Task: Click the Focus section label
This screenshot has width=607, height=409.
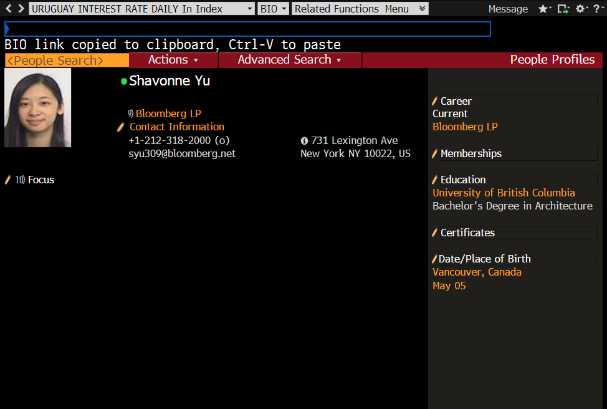Action: [41, 180]
